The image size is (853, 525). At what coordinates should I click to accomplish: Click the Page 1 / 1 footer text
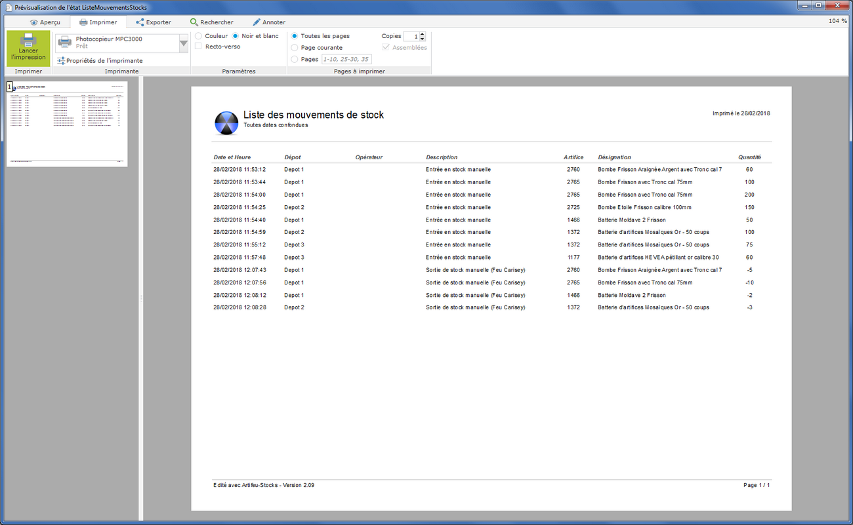(757, 485)
